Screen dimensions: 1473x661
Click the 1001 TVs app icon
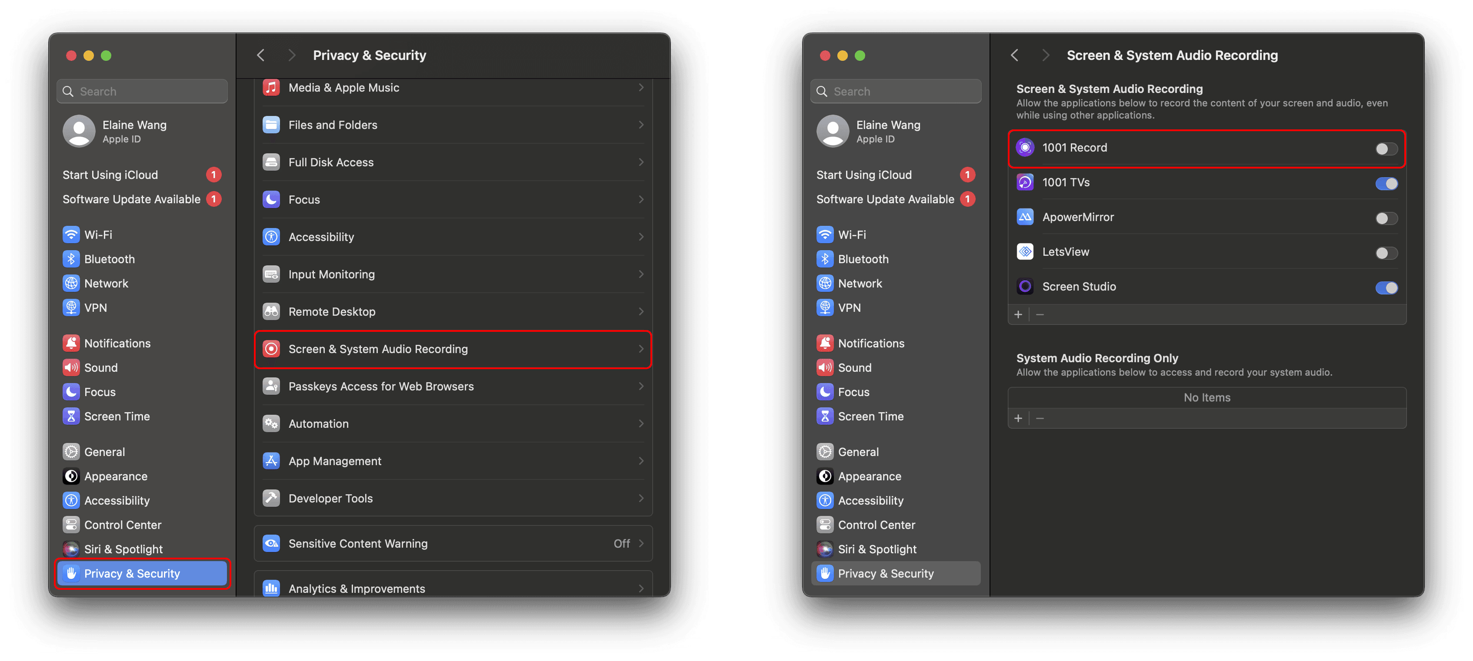tap(1025, 182)
